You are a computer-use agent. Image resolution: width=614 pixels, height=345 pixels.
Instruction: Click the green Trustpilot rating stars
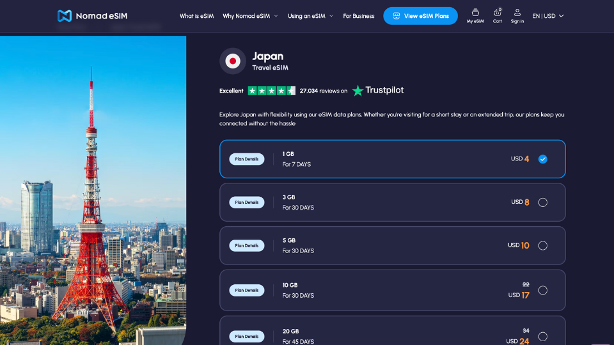pyautogui.click(x=271, y=91)
